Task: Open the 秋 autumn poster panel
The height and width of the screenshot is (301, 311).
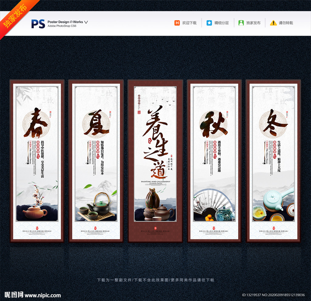Action: point(214,161)
